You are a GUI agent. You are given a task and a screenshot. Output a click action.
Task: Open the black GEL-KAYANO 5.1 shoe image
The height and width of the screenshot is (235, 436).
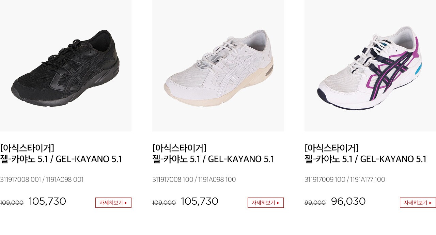point(66,65)
